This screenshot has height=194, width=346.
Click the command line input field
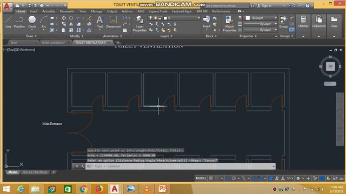(181, 167)
